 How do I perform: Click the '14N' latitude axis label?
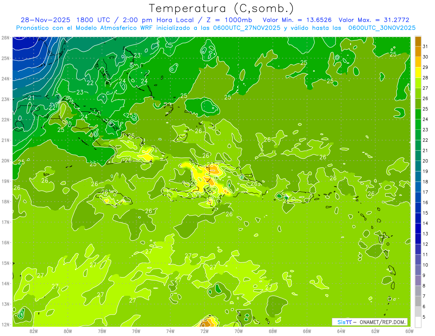(5, 283)
